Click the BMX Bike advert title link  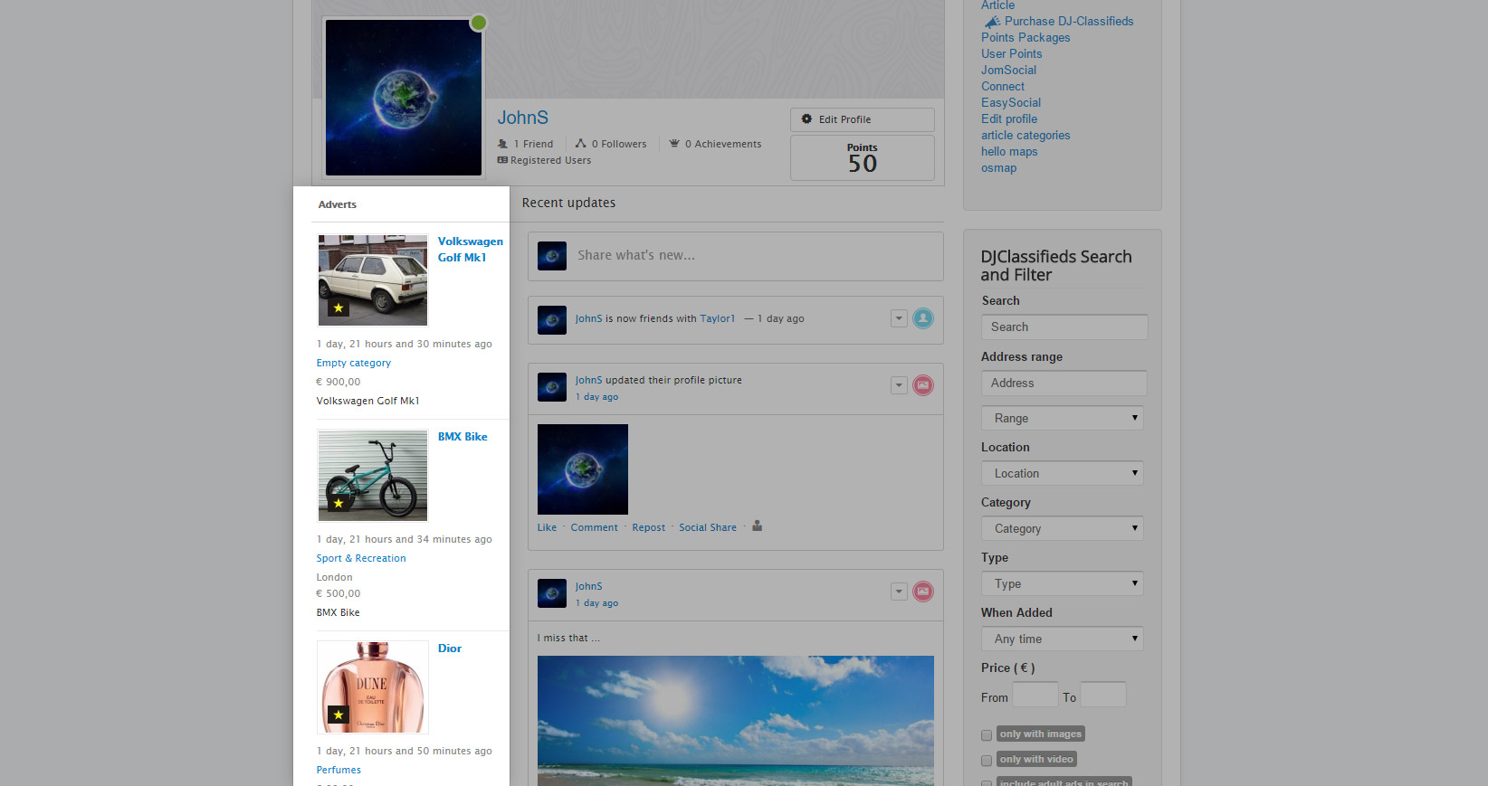(463, 437)
